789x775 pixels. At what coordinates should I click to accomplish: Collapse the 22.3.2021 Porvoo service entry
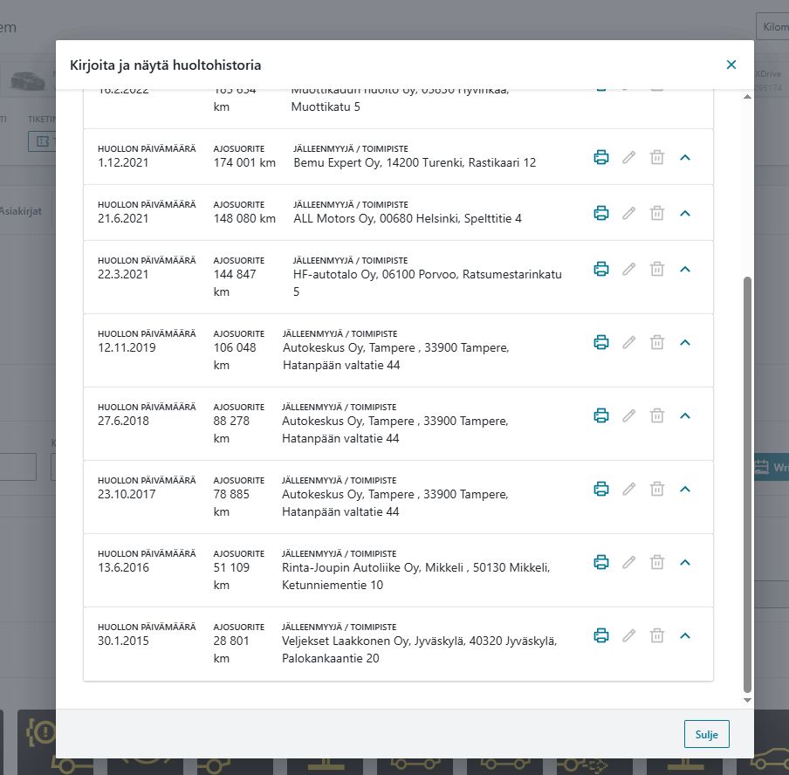pos(685,269)
